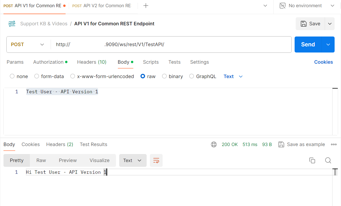Open more response actions via ellipsis icon
Viewport: 341px width, 206px height.
[334, 144]
